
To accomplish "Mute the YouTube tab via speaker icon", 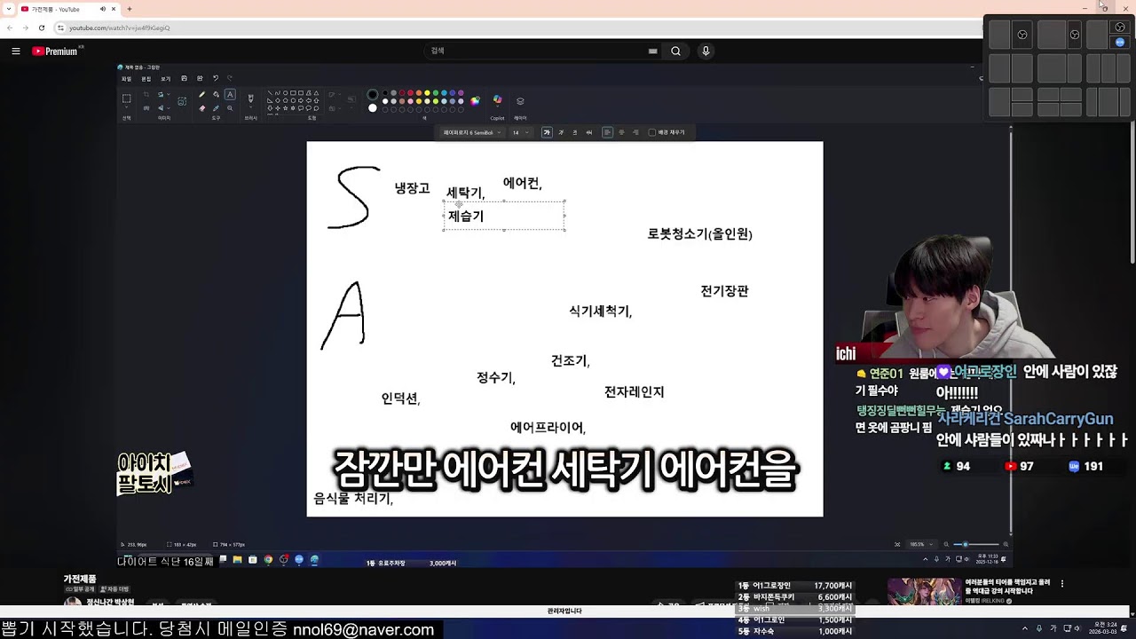I will [103, 9].
